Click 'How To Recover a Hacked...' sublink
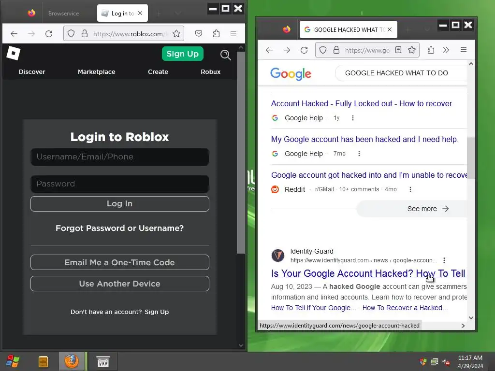495x371 pixels. 405,308
